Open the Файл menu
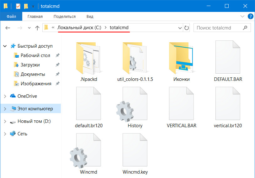Image resolution: width=255 pixels, height=178 pixels. click(x=11, y=16)
